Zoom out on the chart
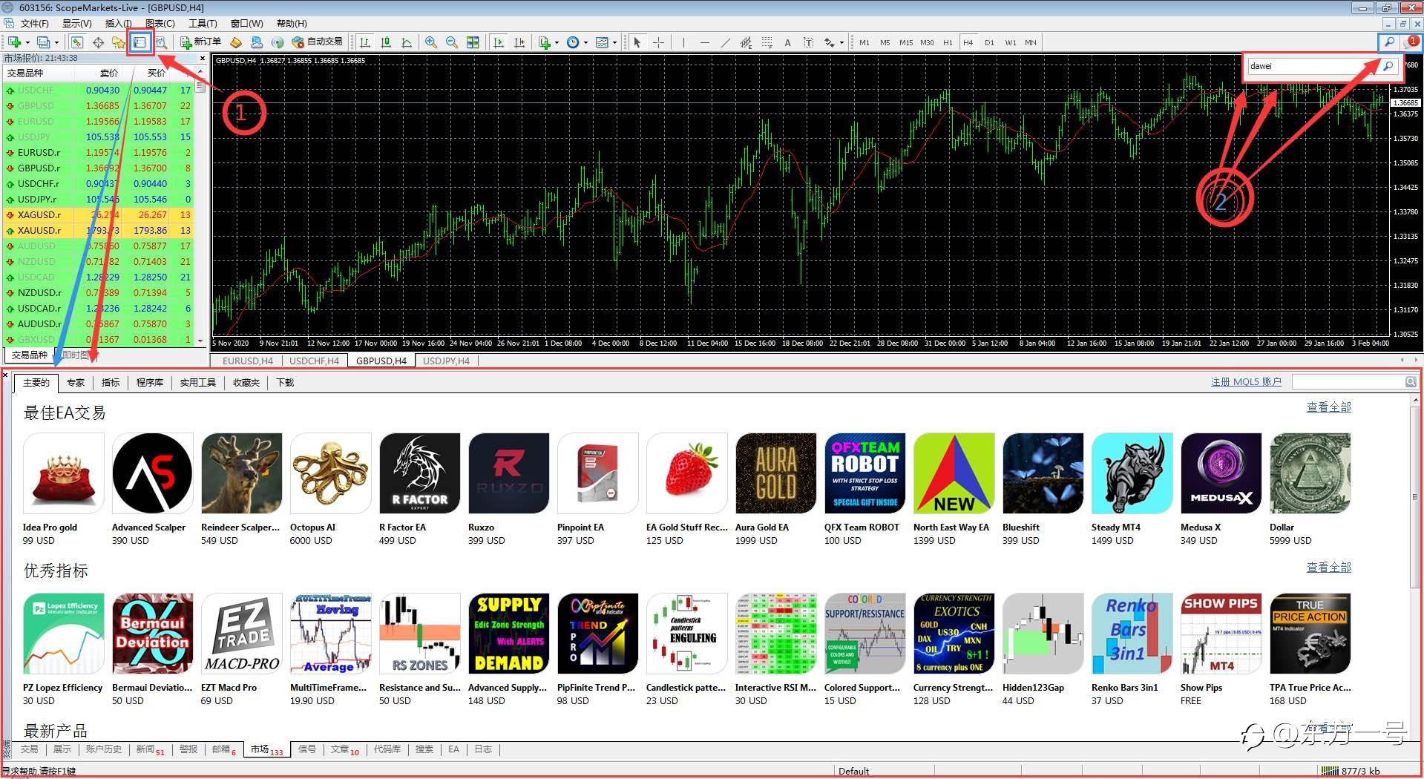The image size is (1424, 779). click(451, 42)
